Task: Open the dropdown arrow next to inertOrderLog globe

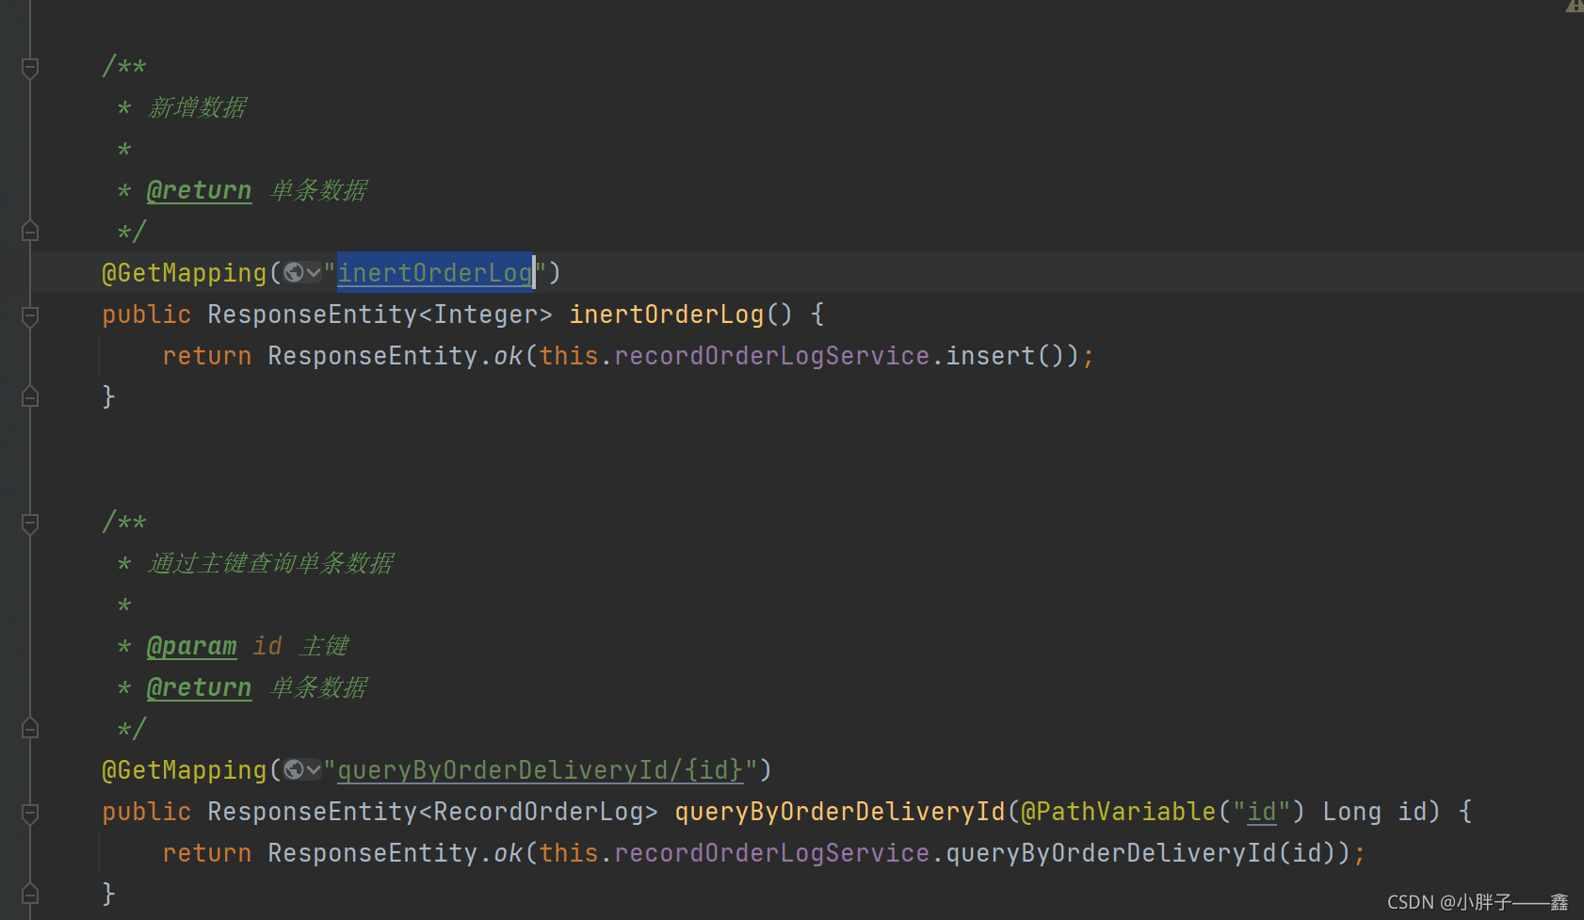Action: pyautogui.click(x=314, y=273)
